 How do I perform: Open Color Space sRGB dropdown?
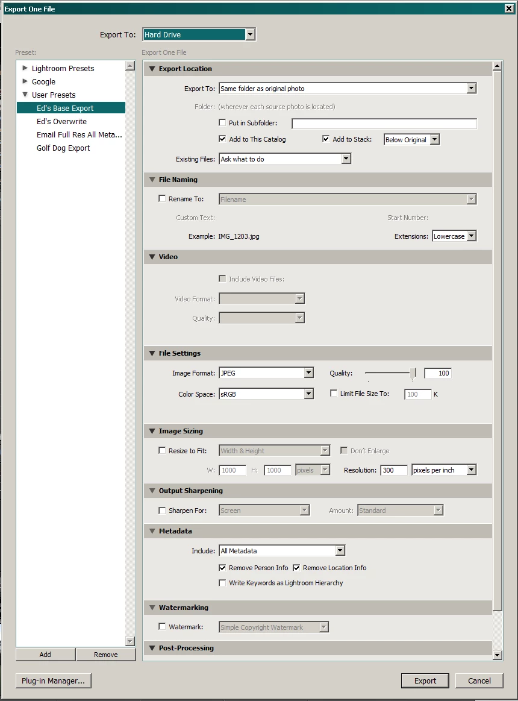[266, 394]
